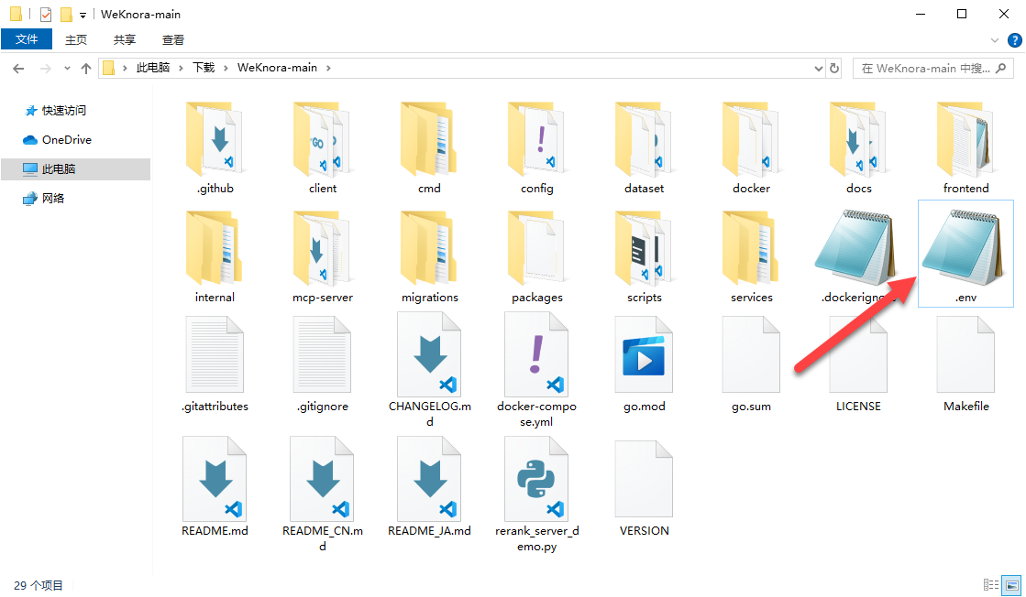Click the search box for WeKnora-main
The width and height of the screenshot is (1026, 597).
coord(928,69)
